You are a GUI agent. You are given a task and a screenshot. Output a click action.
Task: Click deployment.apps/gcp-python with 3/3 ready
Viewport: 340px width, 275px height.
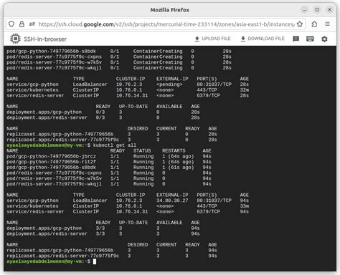point(44,228)
